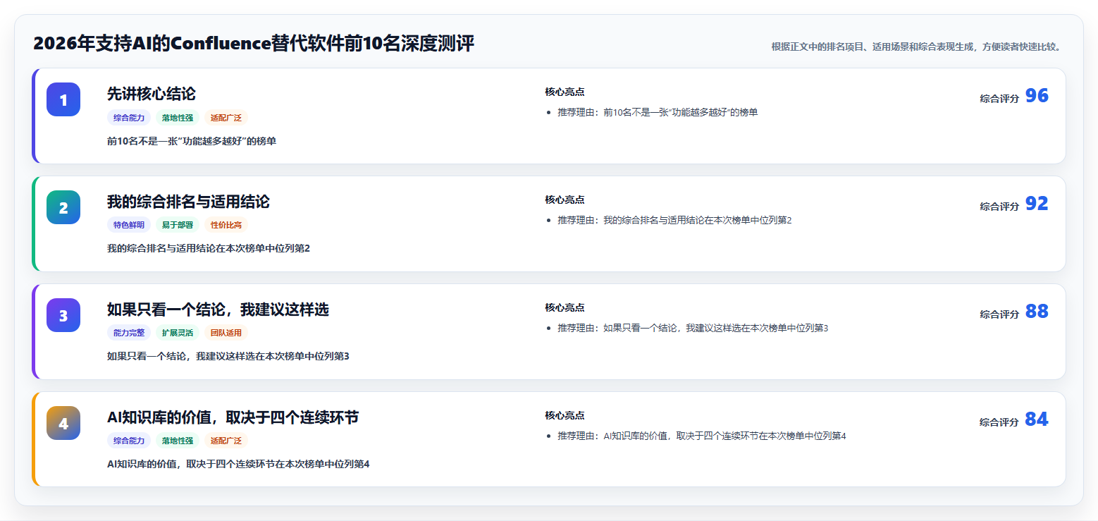Screen dimensions: 1098x521
Task: Open the card heading 我的综合排名与适用结论
Action: 188,202
